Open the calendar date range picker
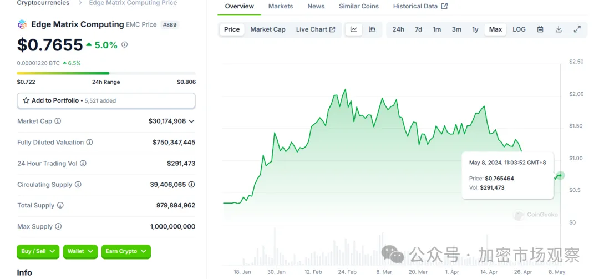This screenshot has width=599, height=279. [540, 29]
